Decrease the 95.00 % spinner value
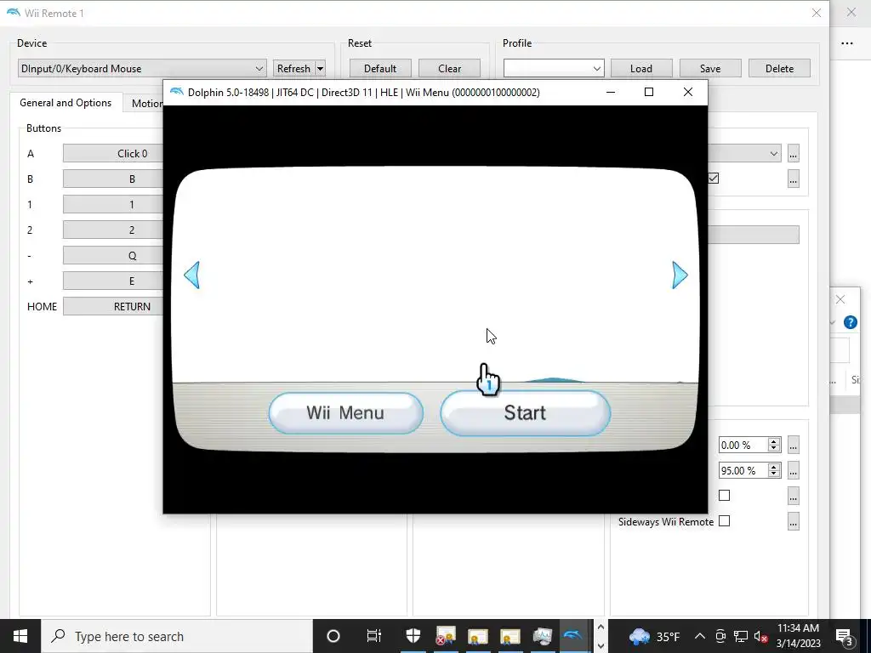The width and height of the screenshot is (871, 653). [774, 474]
